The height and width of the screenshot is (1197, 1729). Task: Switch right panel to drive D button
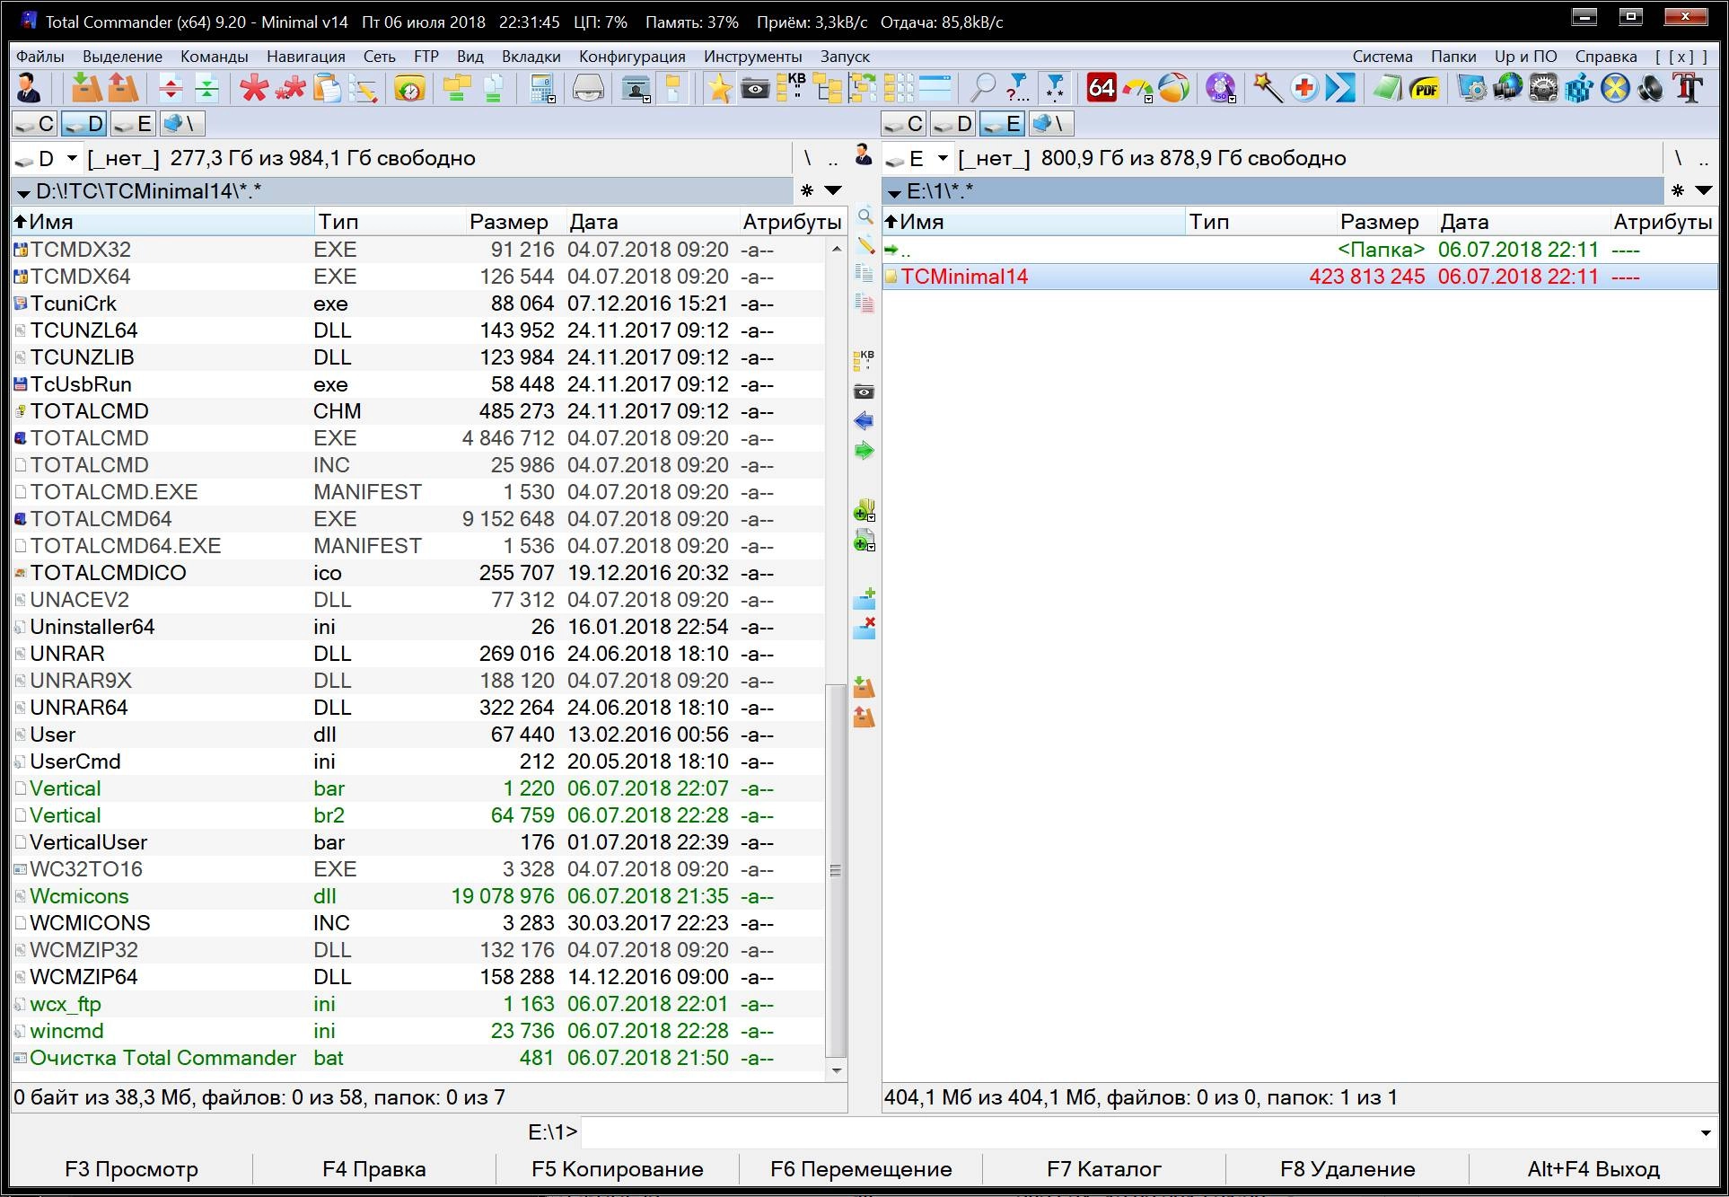click(x=953, y=123)
